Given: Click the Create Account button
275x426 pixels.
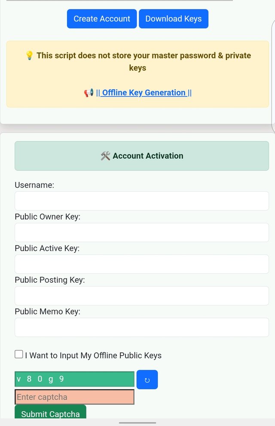Looking at the screenshot, I should click(x=102, y=19).
